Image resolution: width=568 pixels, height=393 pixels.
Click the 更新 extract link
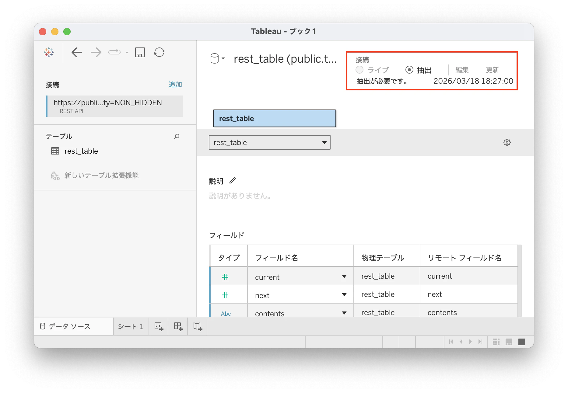click(x=493, y=70)
